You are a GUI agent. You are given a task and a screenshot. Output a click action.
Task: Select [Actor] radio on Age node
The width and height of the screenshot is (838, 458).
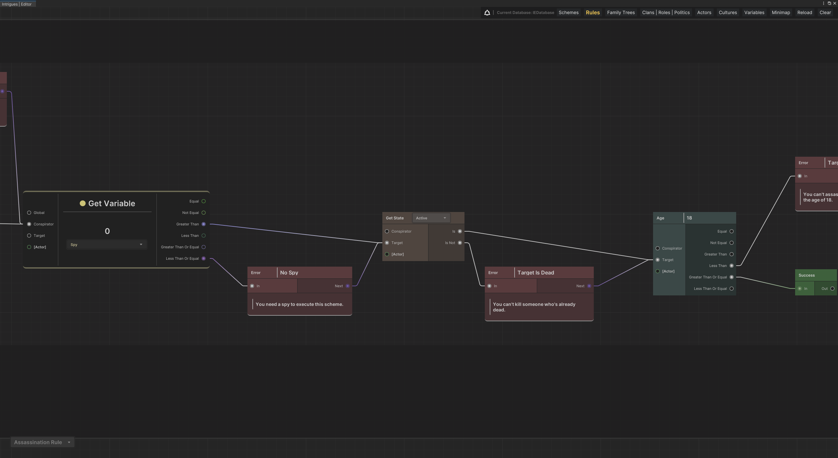pos(658,271)
